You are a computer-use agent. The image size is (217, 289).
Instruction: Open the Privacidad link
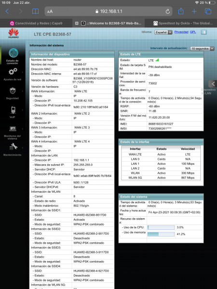point(181,32)
